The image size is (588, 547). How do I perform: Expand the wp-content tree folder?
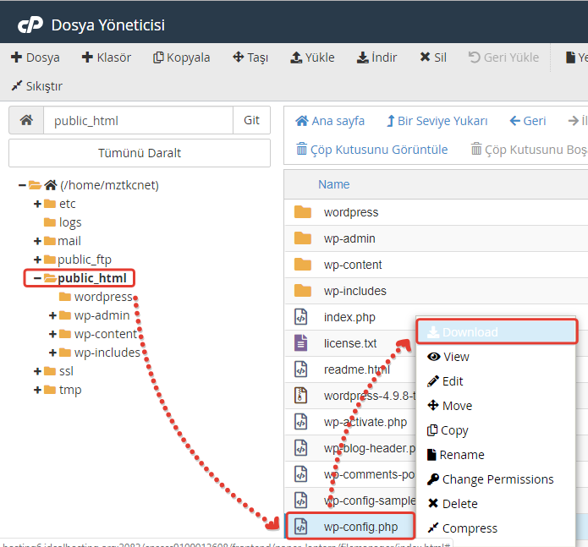point(53,334)
